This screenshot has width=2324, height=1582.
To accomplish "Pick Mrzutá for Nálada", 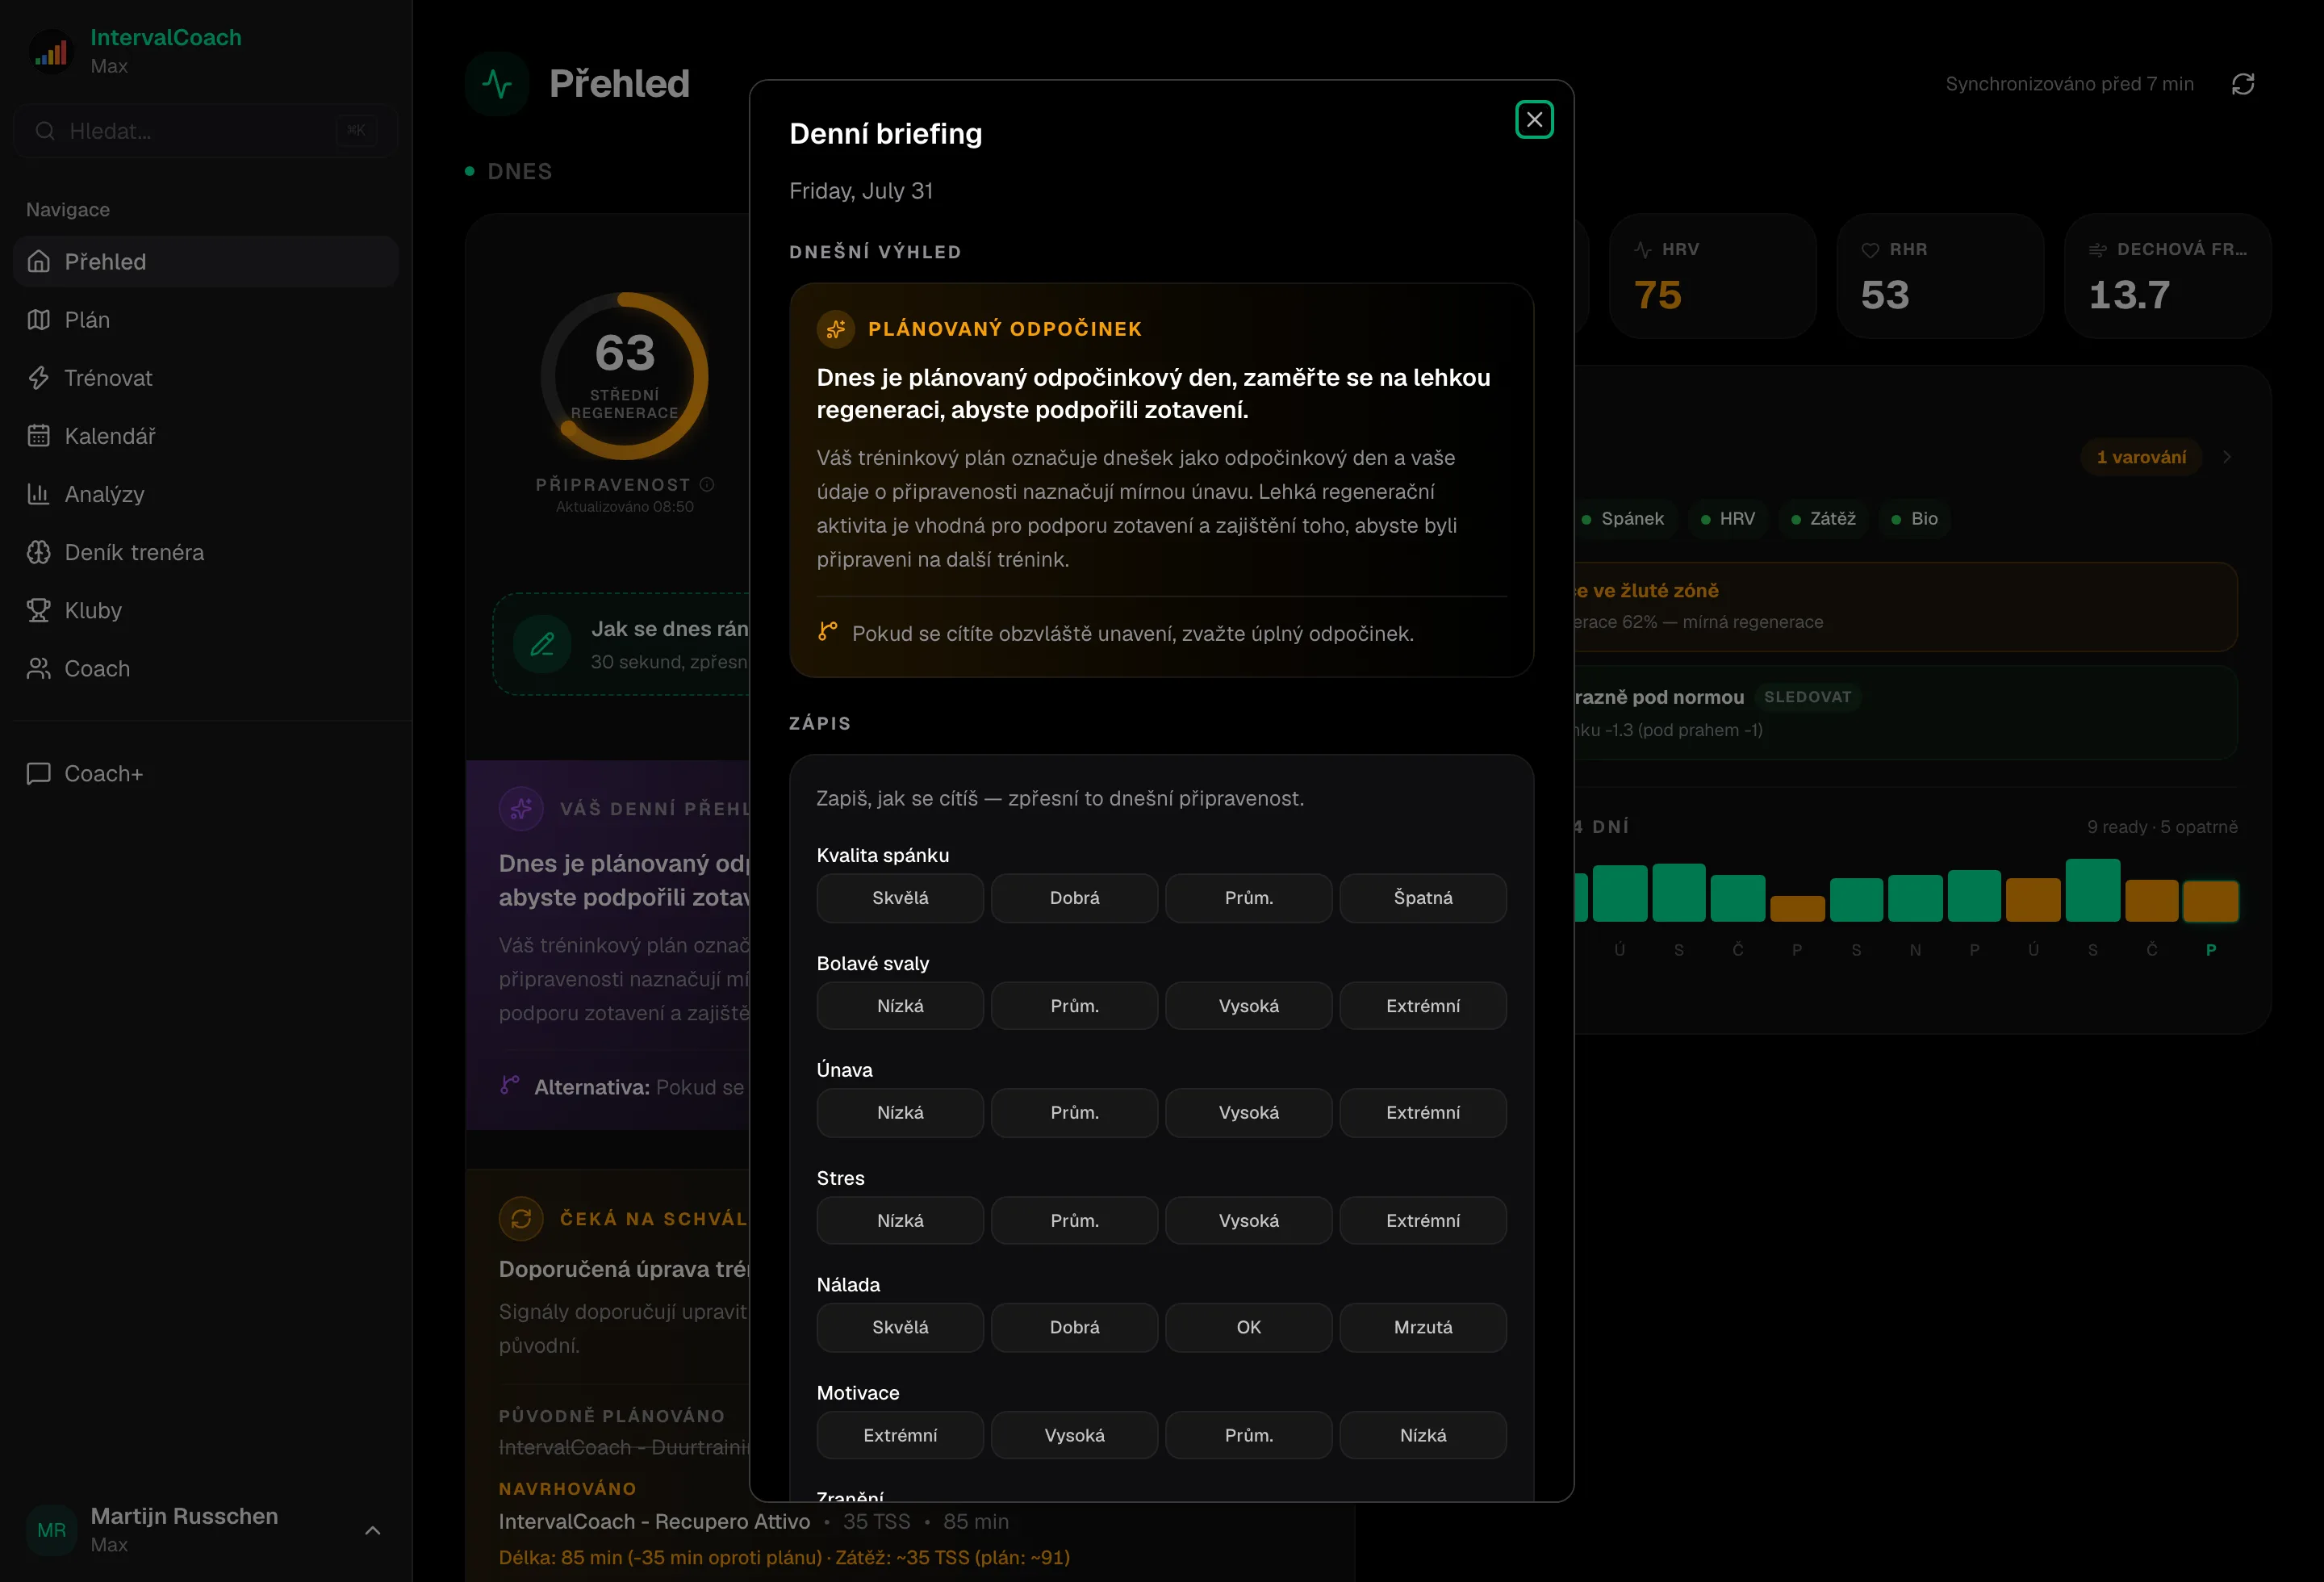I will [1423, 1328].
